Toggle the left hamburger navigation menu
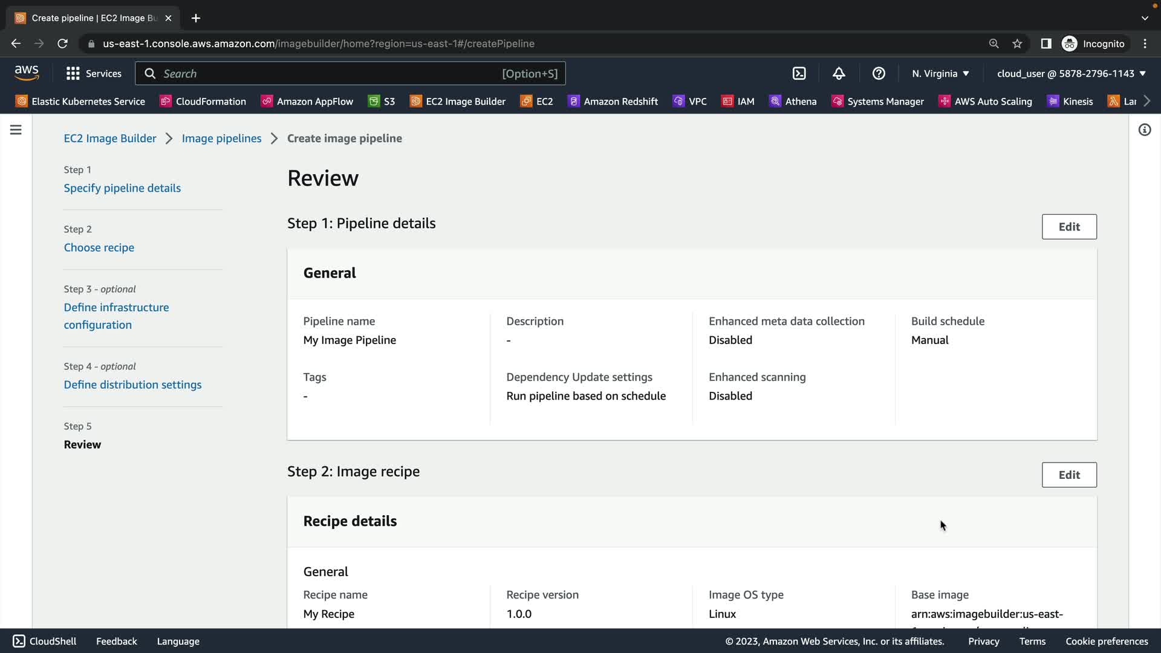This screenshot has width=1161, height=653. (16, 130)
